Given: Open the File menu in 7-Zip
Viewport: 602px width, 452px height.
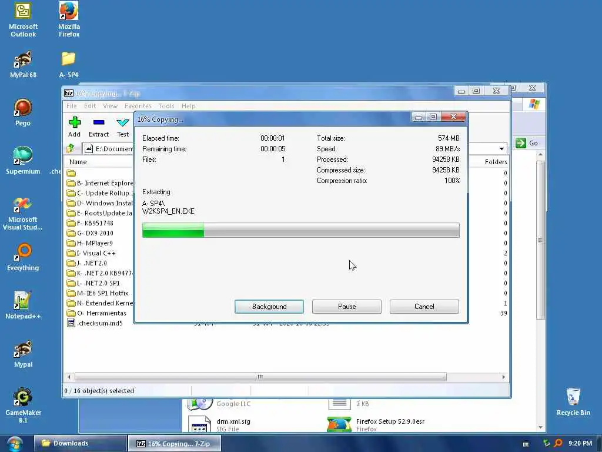Looking at the screenshot, I should pos(71,106).
